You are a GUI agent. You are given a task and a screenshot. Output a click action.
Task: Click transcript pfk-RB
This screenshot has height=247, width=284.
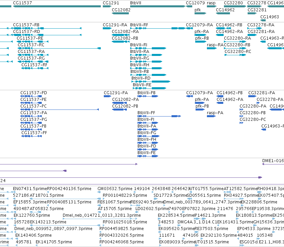coord(201,42)
